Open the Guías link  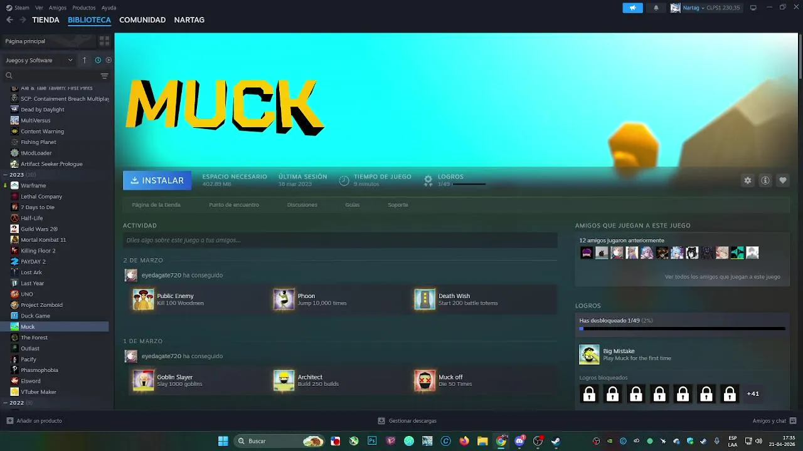point(353,205)
